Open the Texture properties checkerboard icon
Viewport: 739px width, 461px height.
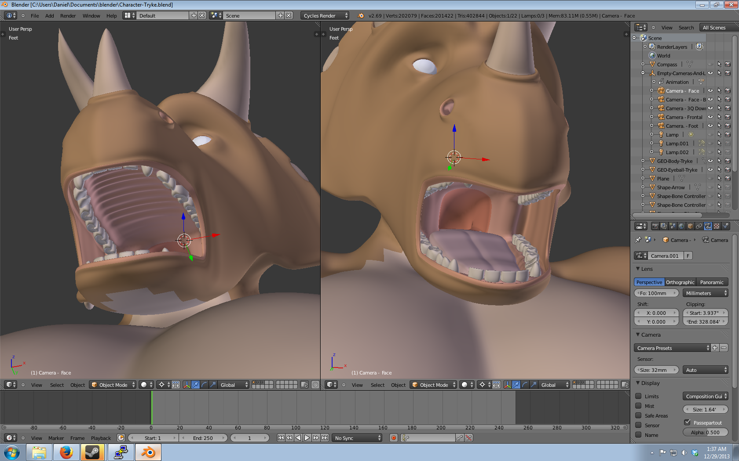(x=717, y=226)
